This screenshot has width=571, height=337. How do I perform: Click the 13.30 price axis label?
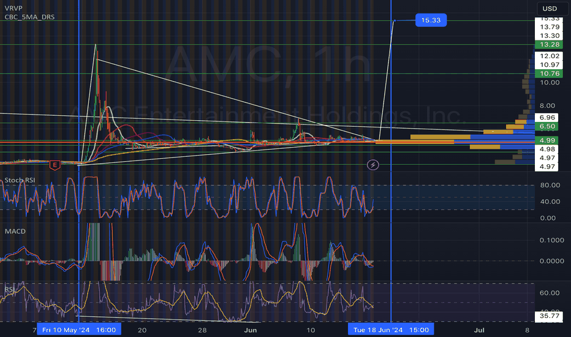(549, 36)
